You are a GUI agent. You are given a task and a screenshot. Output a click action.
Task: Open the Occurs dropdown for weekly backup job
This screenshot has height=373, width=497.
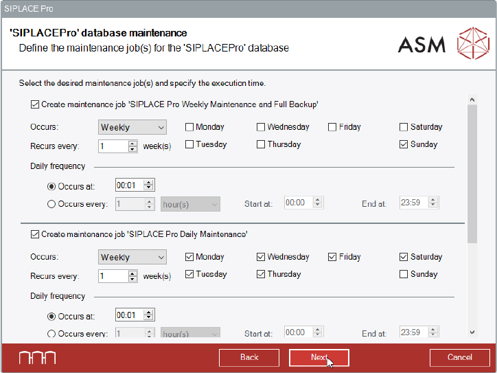point(132,127)
